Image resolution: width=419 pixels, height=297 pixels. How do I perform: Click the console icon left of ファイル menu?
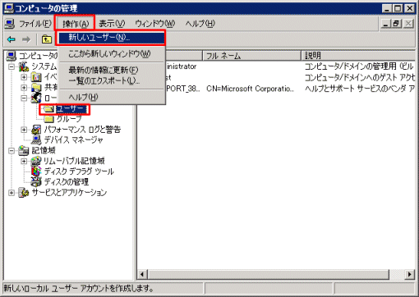(x=10, y=24)
